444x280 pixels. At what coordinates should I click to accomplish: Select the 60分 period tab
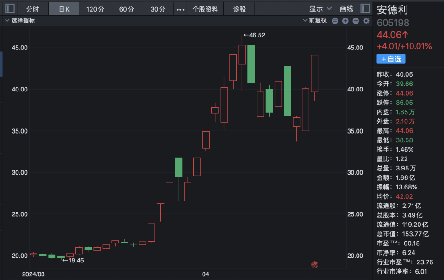tap(126, 9)
